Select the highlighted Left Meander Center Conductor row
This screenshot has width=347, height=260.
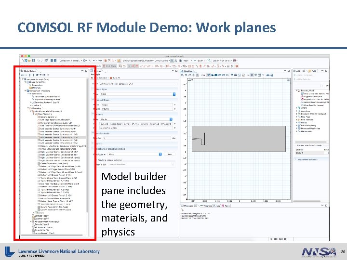coord(53,137)
